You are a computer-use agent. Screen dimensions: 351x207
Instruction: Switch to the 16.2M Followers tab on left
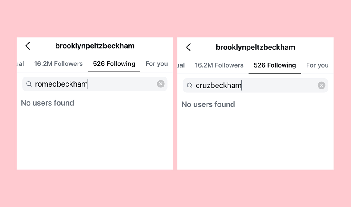[x=58, y=63]
